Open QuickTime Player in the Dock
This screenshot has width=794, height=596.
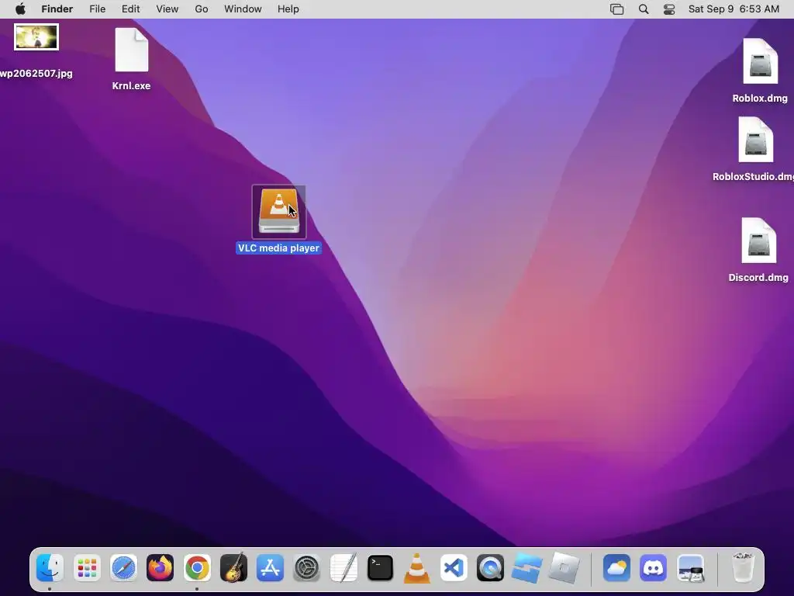490,567
